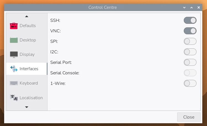Click the Localisation language icon

tap(14, 98)
